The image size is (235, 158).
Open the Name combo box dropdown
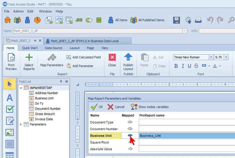pos(185,31)
